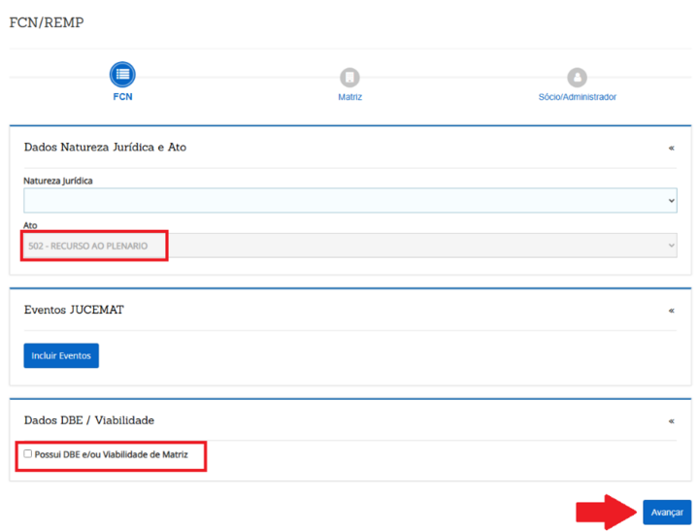Click the Matriz step building icon

[349, 77]
